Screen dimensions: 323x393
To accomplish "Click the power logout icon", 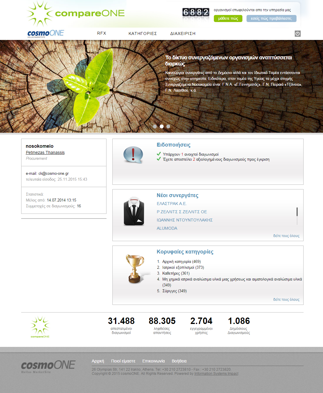I will [x=297, y=33].
